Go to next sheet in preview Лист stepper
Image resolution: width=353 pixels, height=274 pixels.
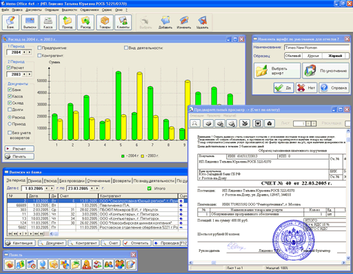pos(314,124)
